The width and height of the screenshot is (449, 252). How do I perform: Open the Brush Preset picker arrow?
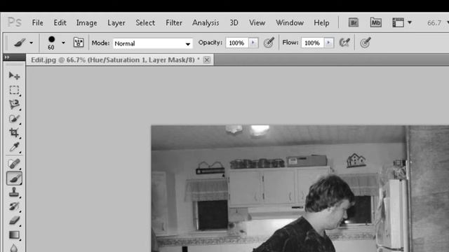pos(63,43)
